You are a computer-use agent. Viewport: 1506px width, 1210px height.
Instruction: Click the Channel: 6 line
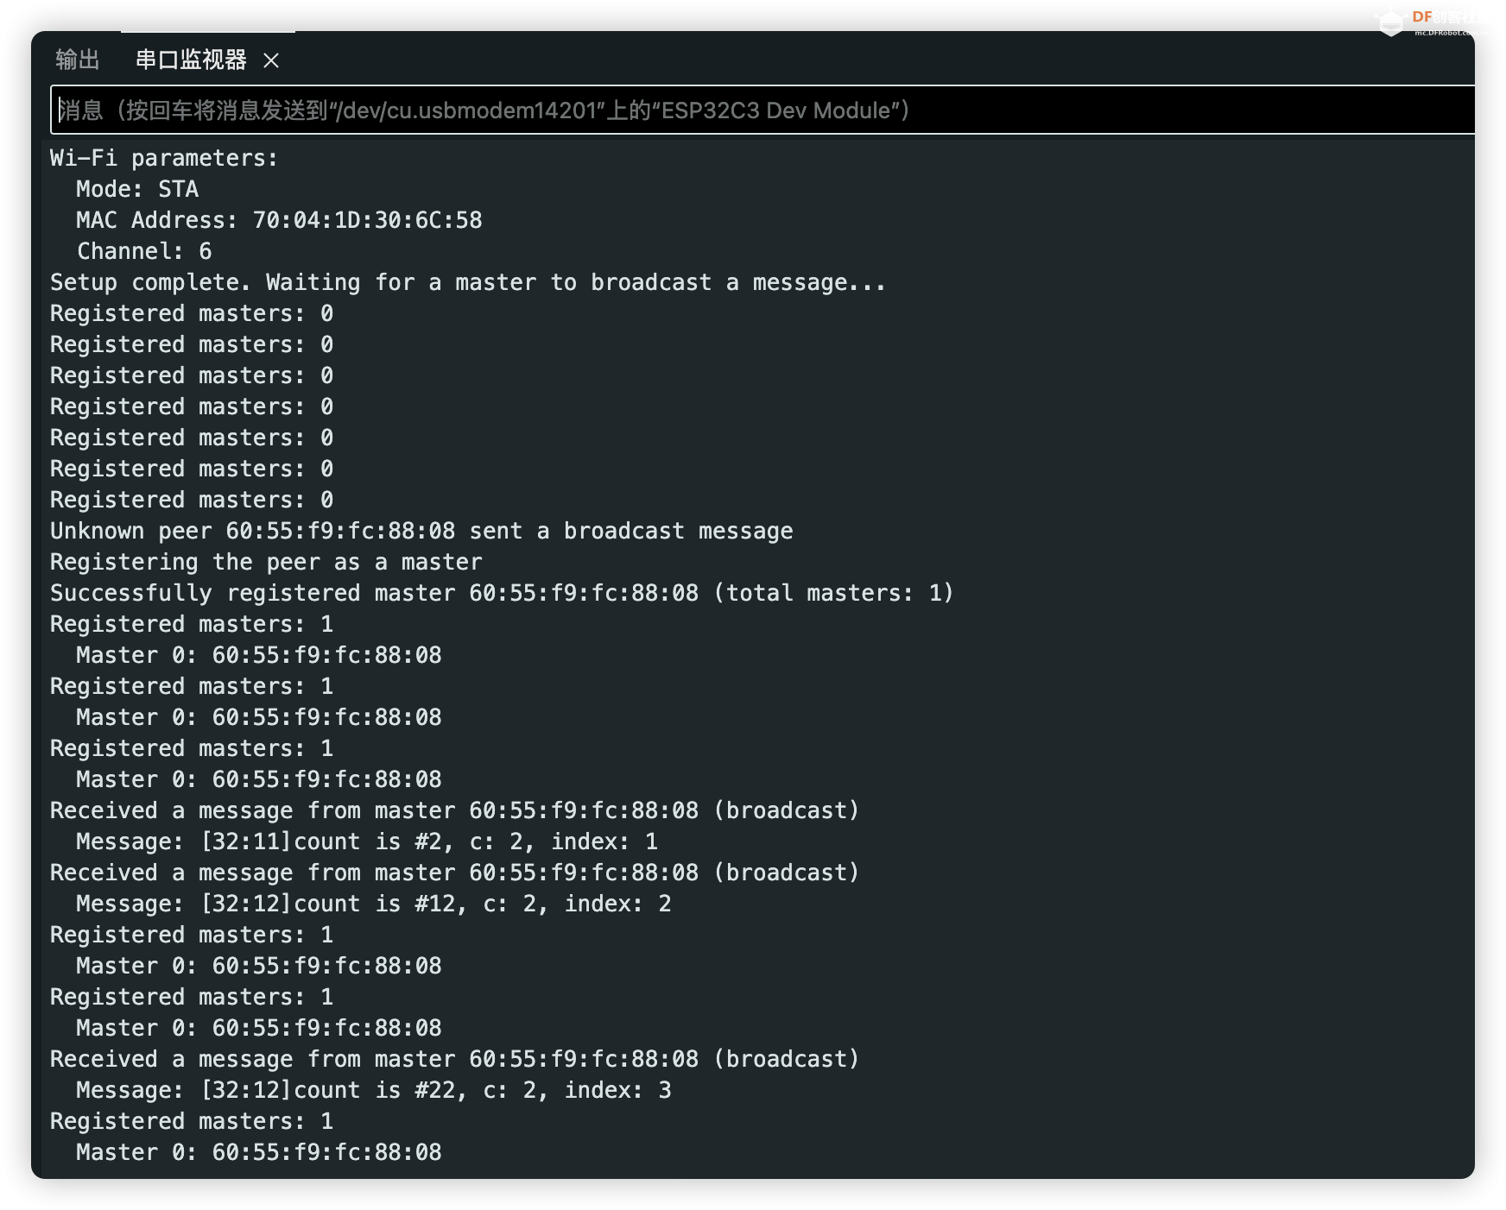(144, 252)
